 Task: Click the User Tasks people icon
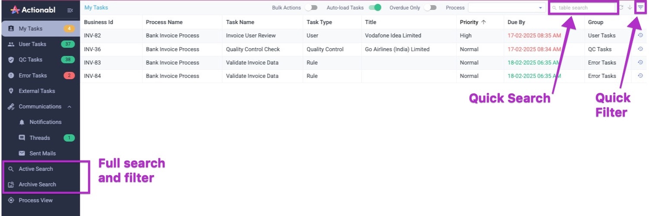[11, 44]
